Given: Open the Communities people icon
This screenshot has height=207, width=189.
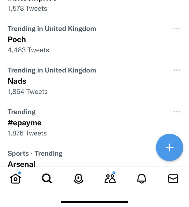Looking at the screenshot, I should 110,178.
